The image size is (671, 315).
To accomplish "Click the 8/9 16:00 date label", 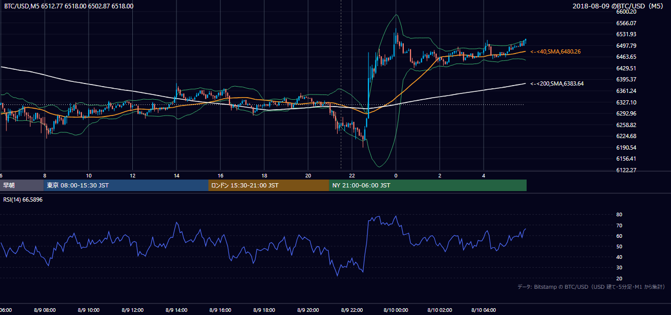I will click(221, 310).
